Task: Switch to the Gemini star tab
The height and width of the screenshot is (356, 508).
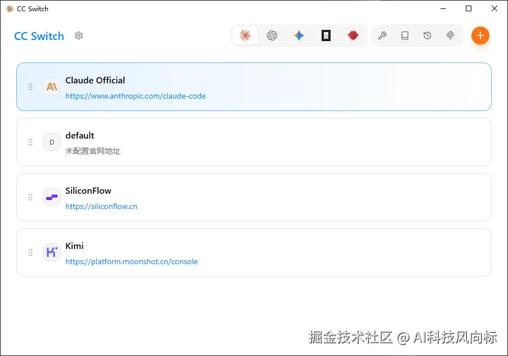Action: (x=299, y=35)
